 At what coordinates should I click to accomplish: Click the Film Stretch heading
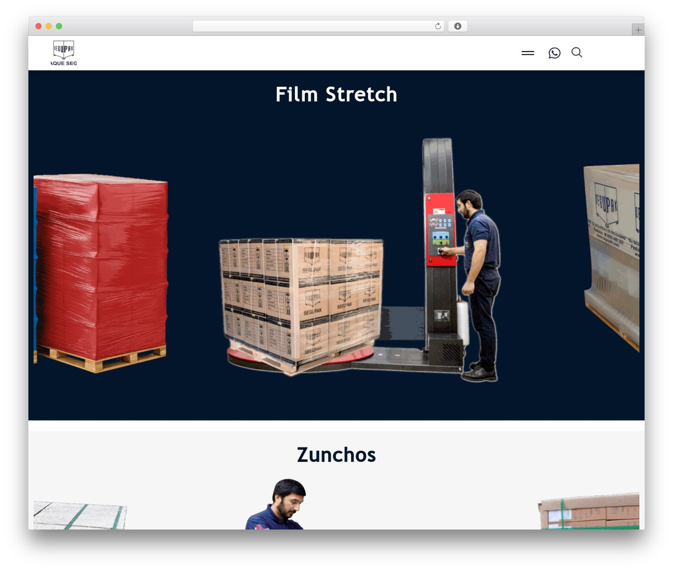[336, 95]
